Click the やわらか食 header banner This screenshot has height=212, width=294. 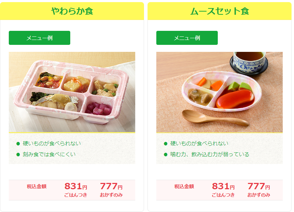tap(72, 11)
